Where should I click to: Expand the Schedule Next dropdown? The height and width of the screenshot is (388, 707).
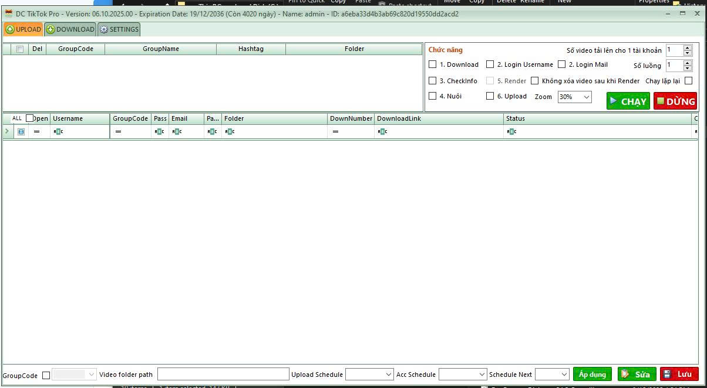(x=552, y=375)
